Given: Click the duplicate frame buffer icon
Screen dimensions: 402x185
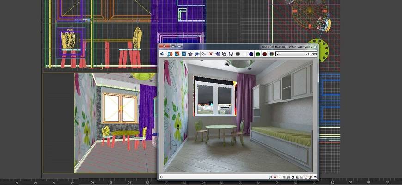Looking at the screenshot, I should (224, 54).
